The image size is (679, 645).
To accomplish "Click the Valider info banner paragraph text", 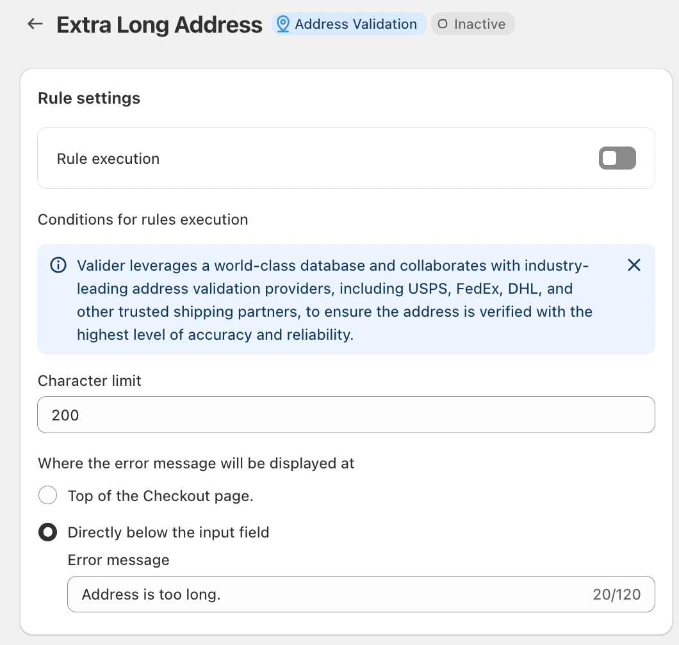I will point(333,300).
